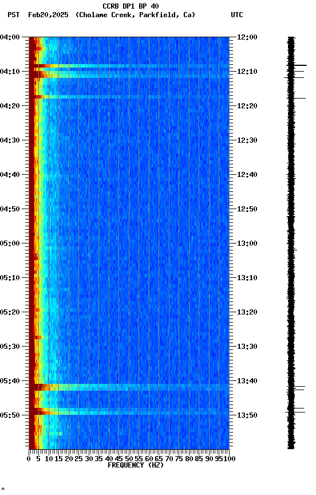The image size is (316, 495).
Task: Click the 0 Hz frequency tick label
Action: [29, 459]
